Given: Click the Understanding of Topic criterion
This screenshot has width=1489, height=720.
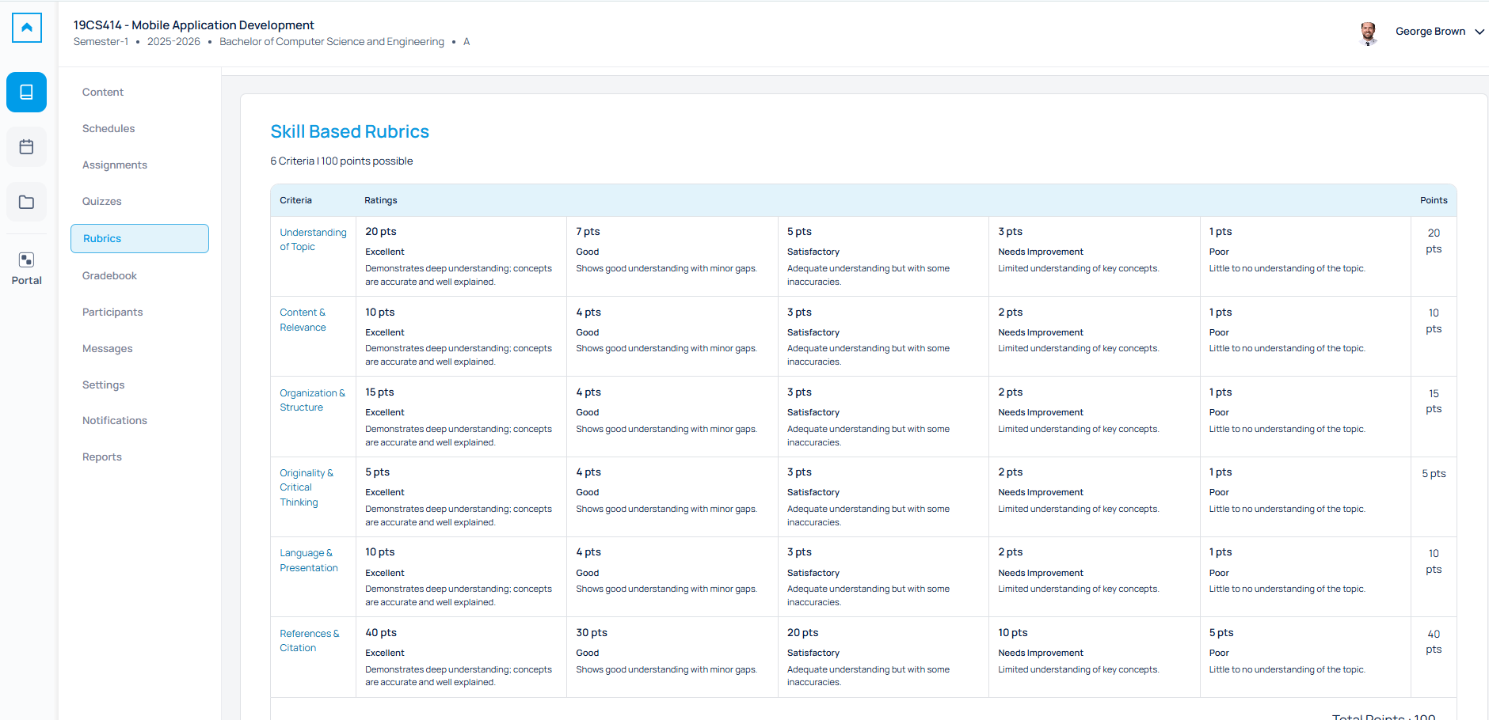Looking at the screenshot, I should click(313, 240).
